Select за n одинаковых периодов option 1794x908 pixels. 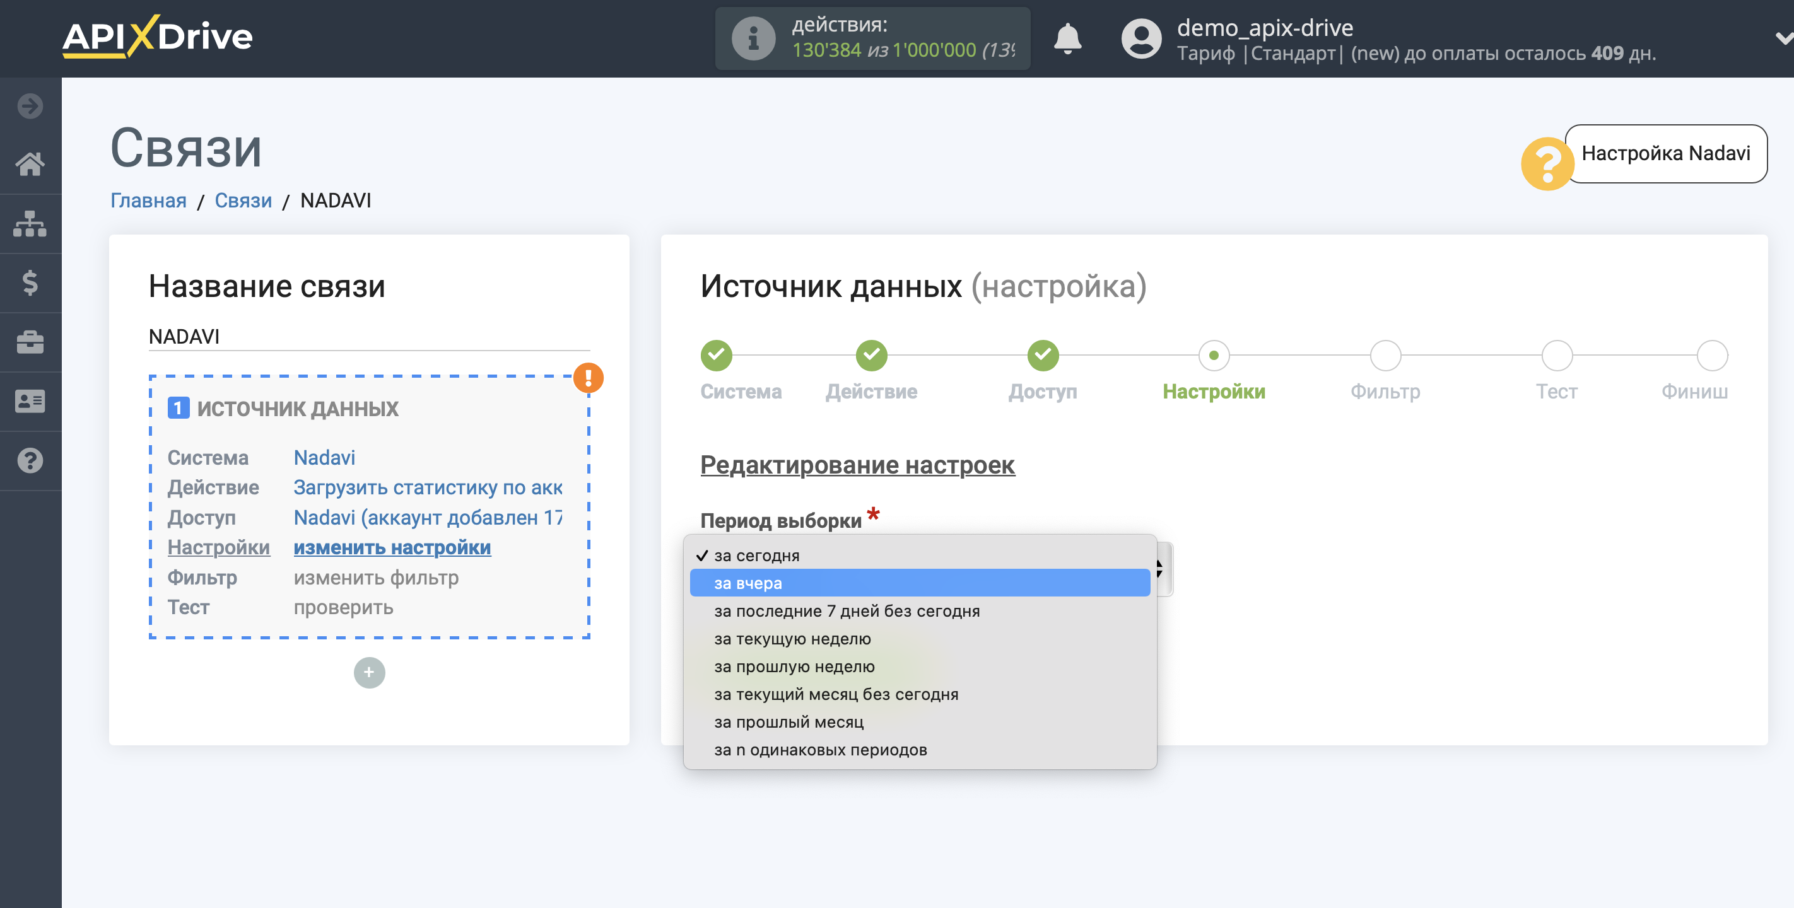tap(919, 750)
